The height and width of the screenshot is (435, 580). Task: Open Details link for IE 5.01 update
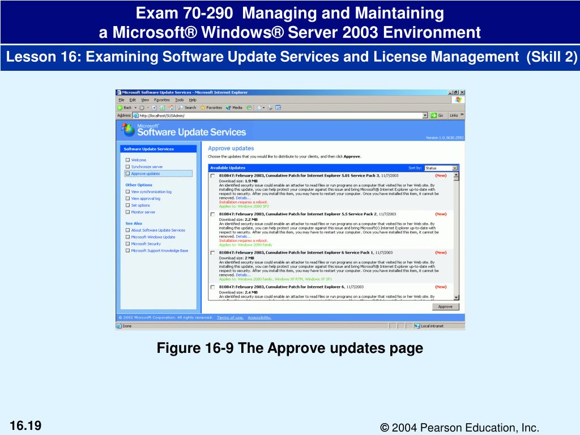coord(243,198)
